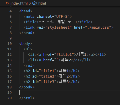The width and height of the screenshot is (120, 105).
Task: Select line number 18
Action: pyautogui.click(x=9, y=87)
